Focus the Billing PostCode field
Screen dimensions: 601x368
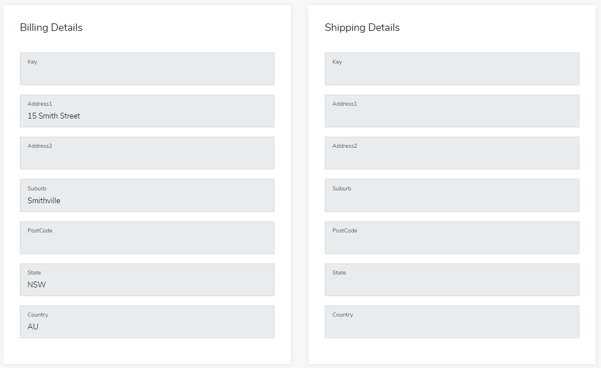[x=147, y=238]
